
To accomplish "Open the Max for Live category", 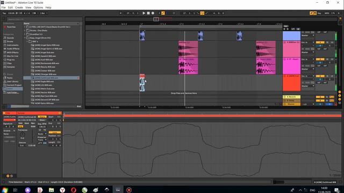I will pyautogui.click(x=12, y=56).
